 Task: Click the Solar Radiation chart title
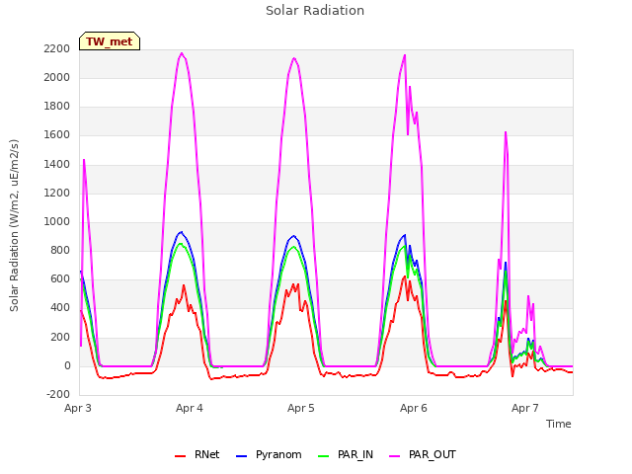click(315, 11)
